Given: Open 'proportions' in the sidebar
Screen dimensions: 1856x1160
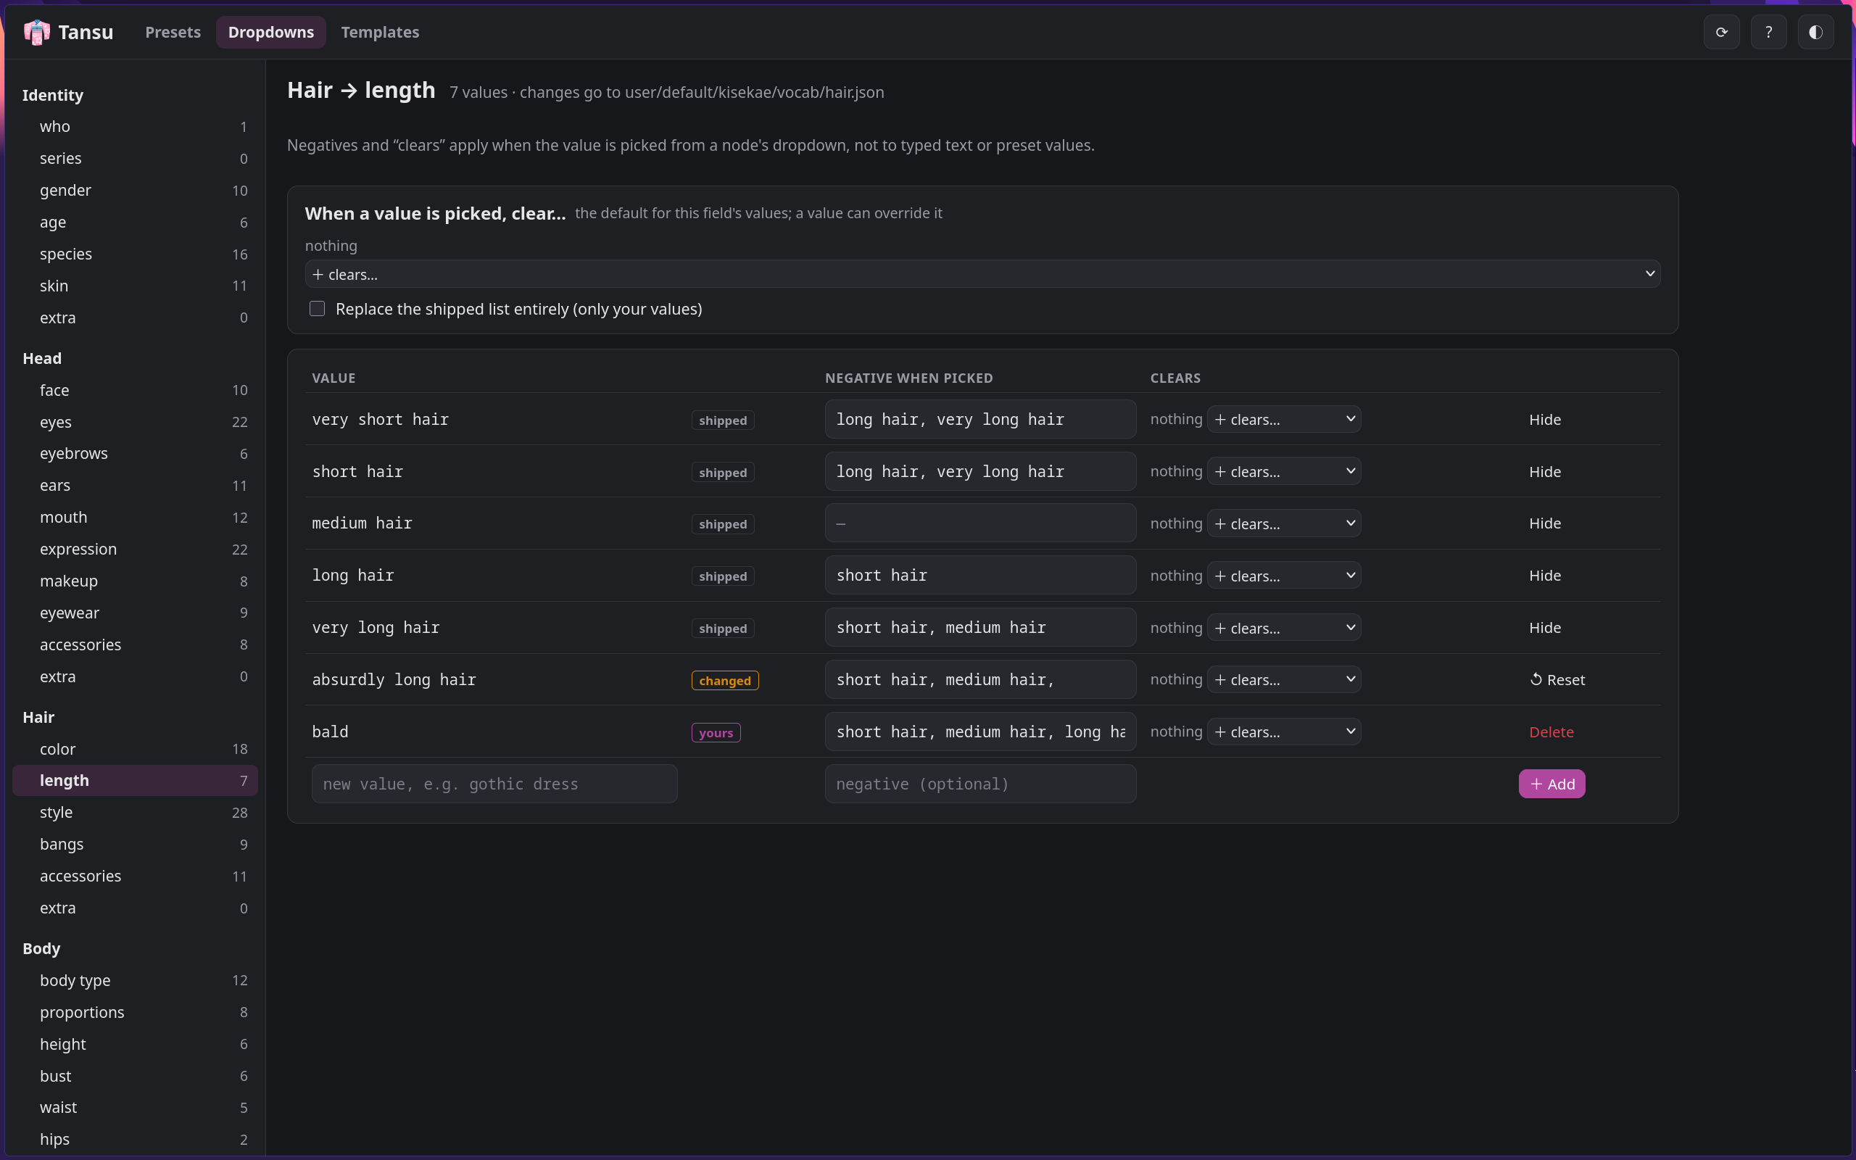Looking at the screenshot, I should (x=135, y=1013).
